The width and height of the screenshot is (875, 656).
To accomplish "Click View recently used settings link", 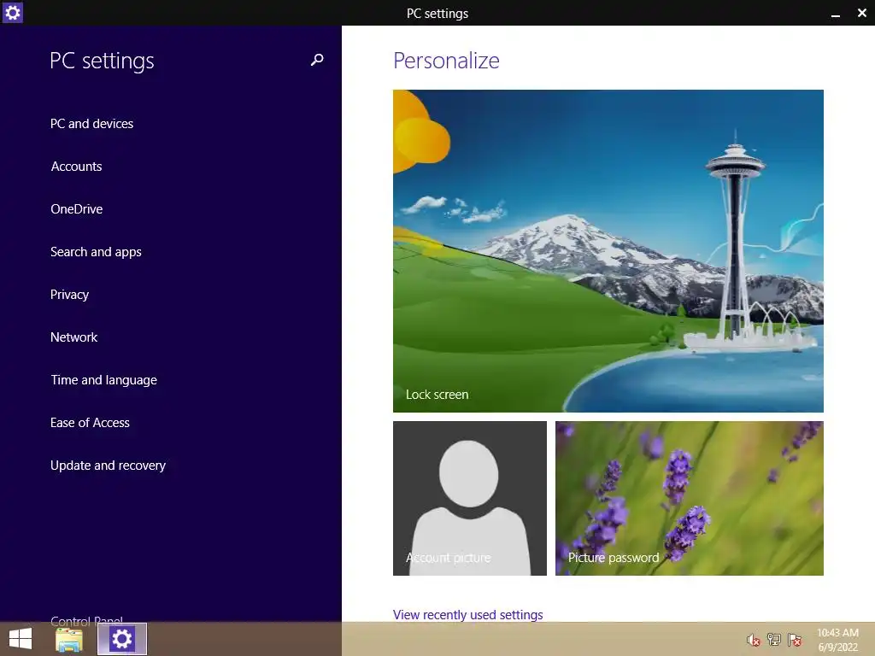I will (x=467, y=615).
